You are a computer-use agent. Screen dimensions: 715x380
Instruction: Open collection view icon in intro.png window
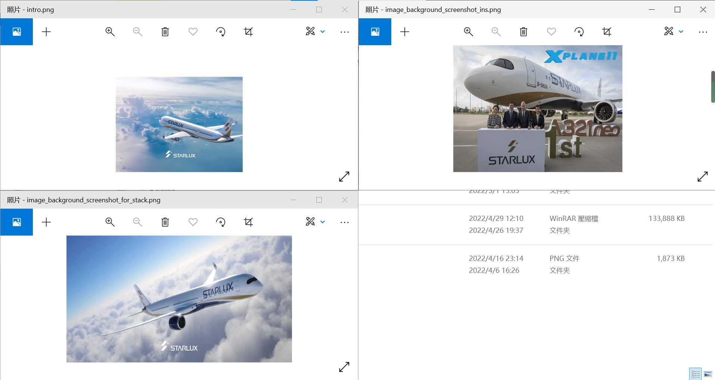point(16,32)
